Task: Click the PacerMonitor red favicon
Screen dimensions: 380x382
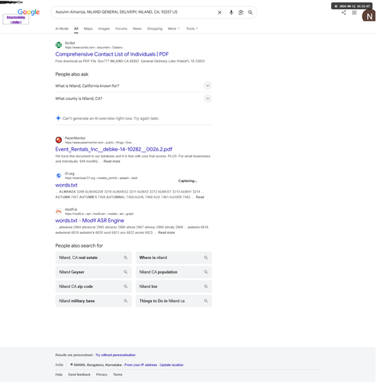Action: tap(59, 140)
